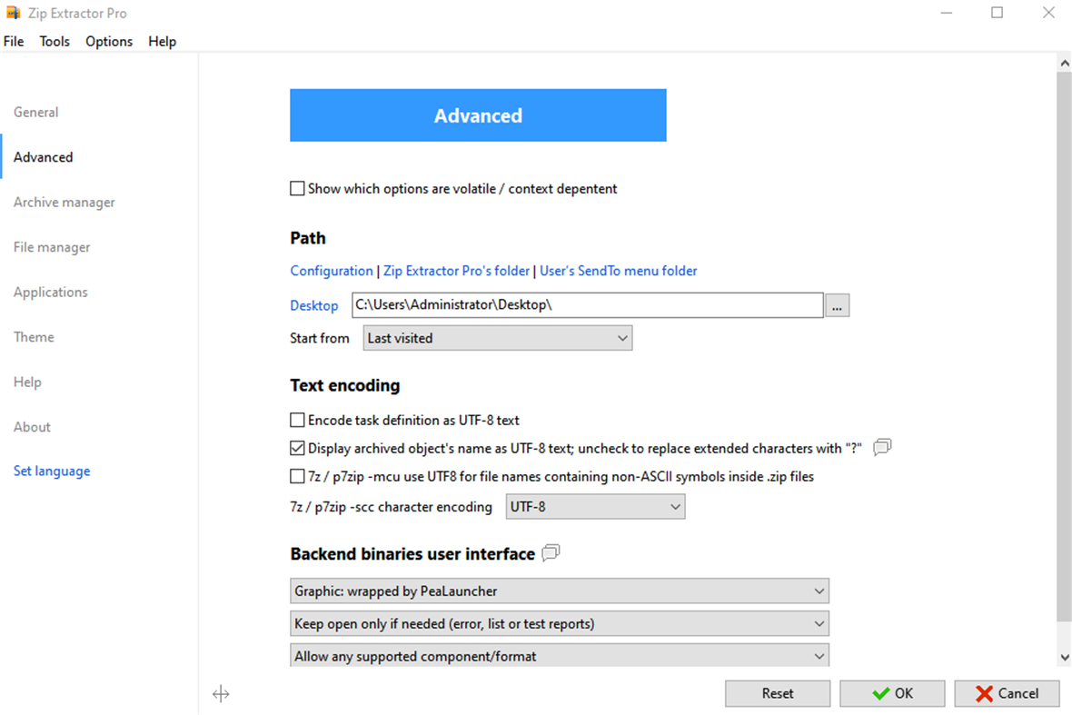
Task: Open the folder browse "..." button for Desktop path
Action: (x=837, y=305)
